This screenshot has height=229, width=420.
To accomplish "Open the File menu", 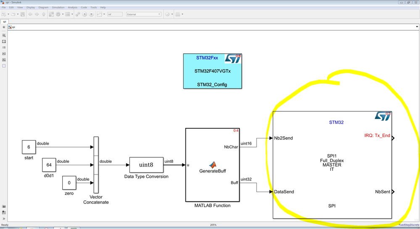I will coord(4,8).
